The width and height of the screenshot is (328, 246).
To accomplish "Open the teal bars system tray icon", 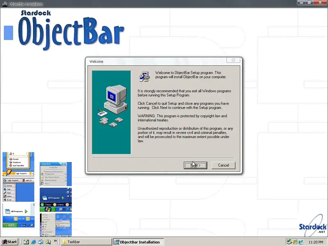I will coord(301,242).
